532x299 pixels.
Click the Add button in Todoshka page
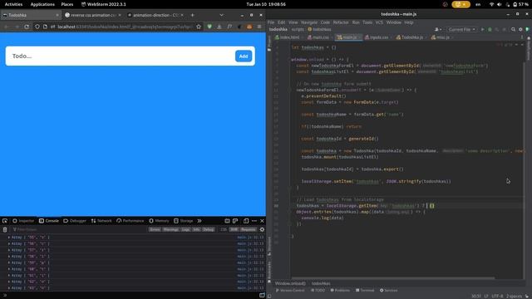click(244, 56)
